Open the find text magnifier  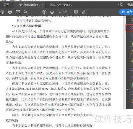(25, 12)
